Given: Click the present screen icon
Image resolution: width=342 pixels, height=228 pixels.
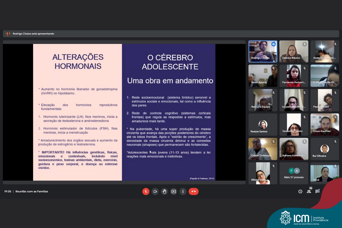Looking at the screenshot, I should 174,191.
